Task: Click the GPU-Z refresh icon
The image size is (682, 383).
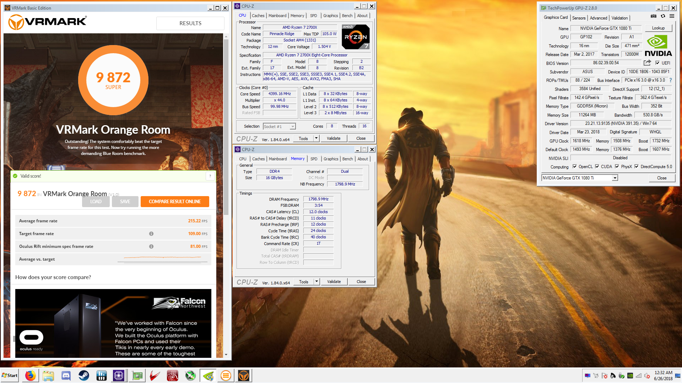Action: 663,16
